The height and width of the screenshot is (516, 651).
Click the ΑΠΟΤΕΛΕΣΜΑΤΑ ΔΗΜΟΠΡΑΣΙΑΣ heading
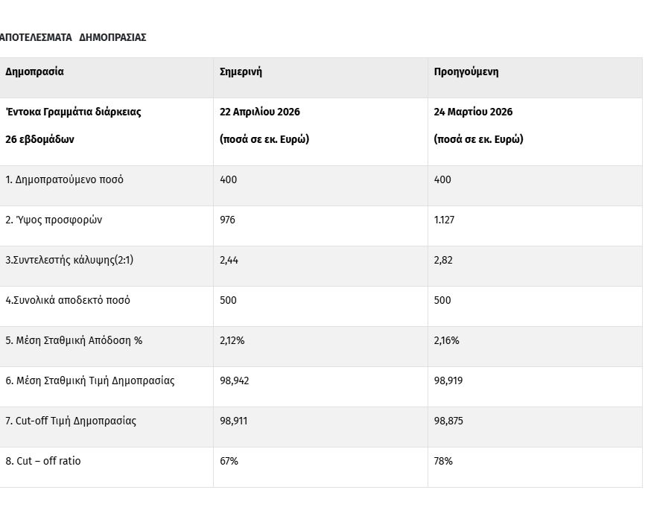73,37
